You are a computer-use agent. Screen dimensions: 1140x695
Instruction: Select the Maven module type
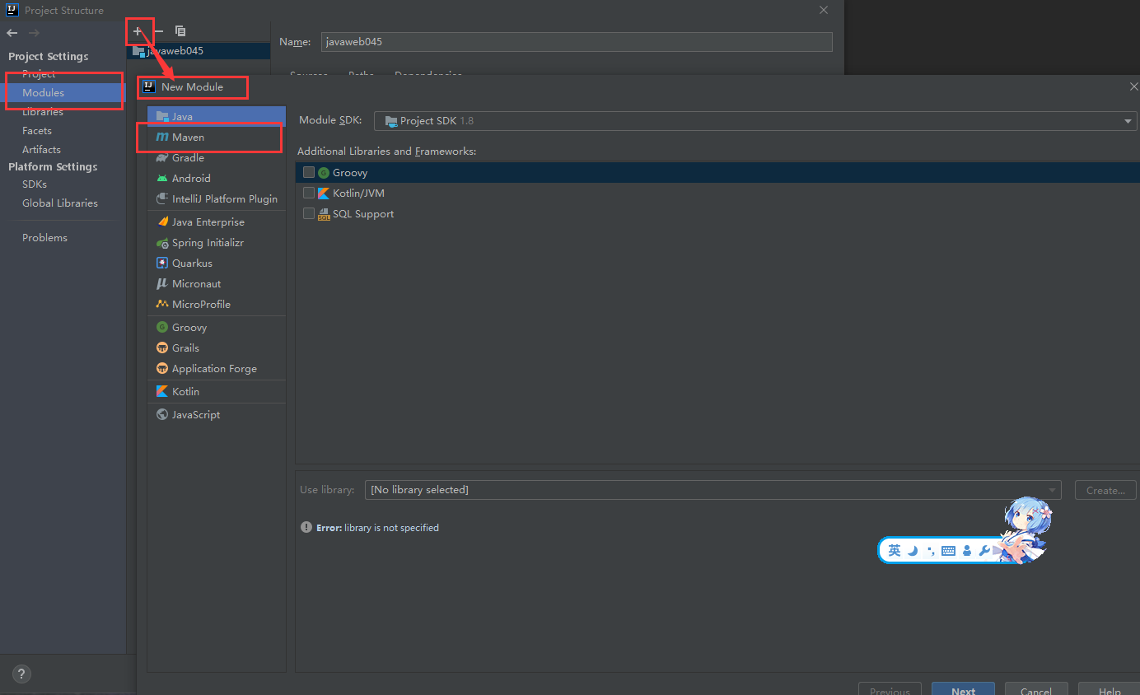pos(217,137)
